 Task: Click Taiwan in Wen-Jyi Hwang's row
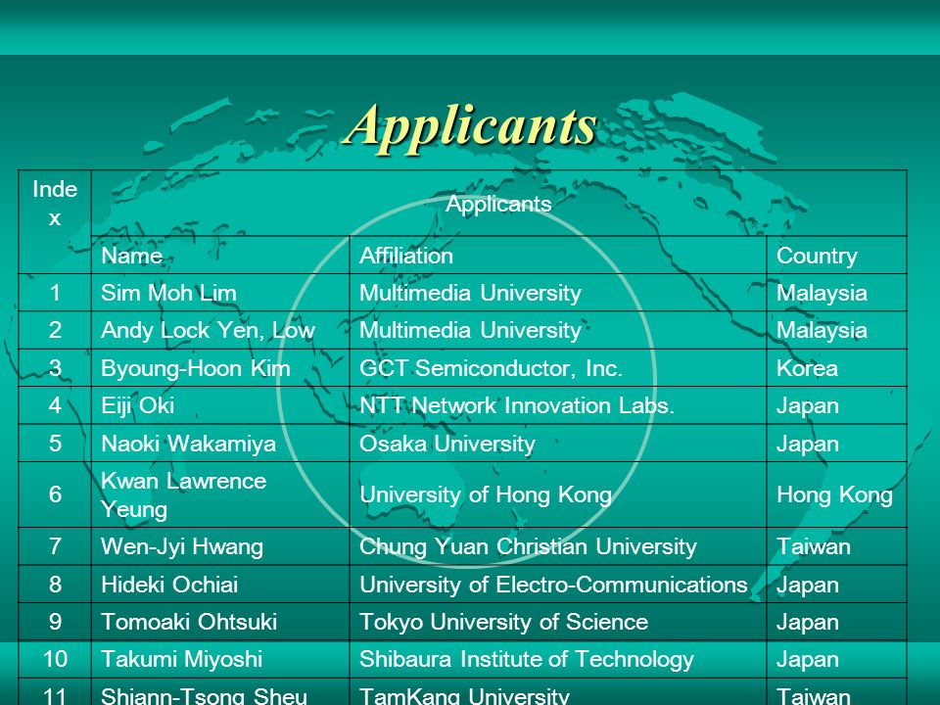[x=814, y=546]
